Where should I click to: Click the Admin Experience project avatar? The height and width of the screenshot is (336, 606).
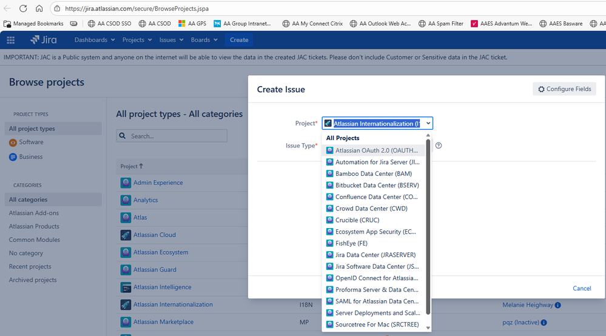(x=126, y=183)
